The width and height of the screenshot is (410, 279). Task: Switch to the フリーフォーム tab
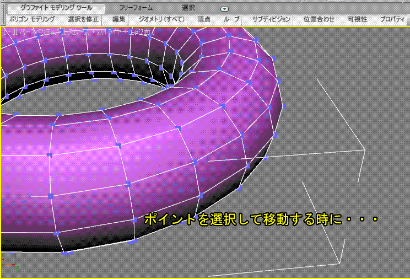click(x=136, y=8)
